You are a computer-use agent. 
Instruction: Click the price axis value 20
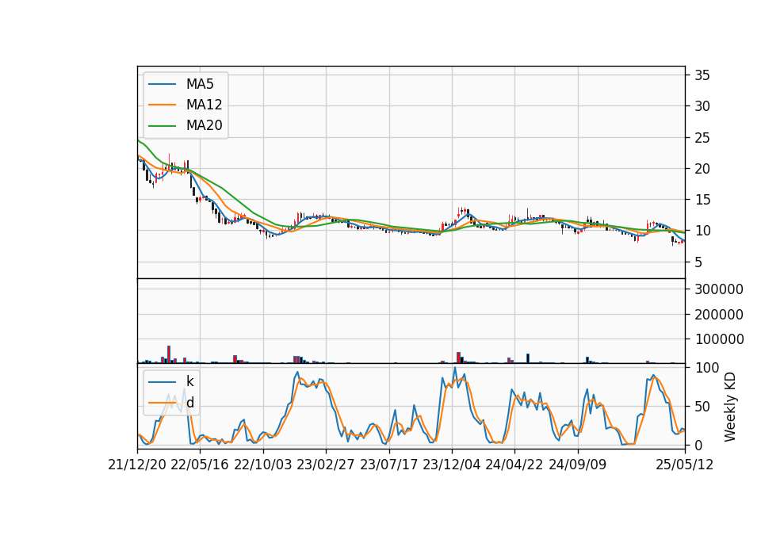pos(702,169)
